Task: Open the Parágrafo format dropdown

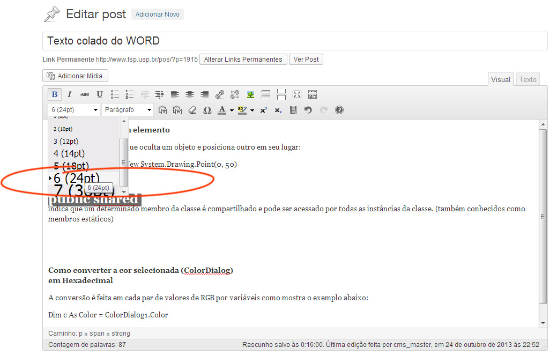Action: (x=128, y=110)
